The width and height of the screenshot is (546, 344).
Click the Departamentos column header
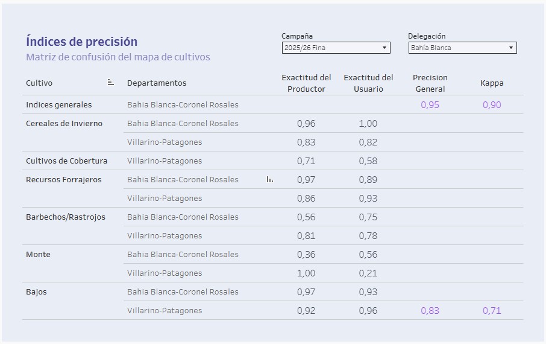[x=157, y=83]
